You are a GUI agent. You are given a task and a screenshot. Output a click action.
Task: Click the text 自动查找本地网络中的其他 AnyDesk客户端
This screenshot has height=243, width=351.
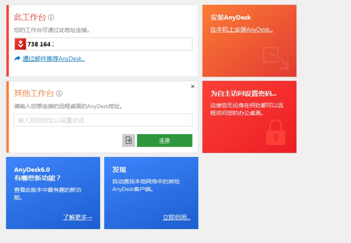(146, 185)
